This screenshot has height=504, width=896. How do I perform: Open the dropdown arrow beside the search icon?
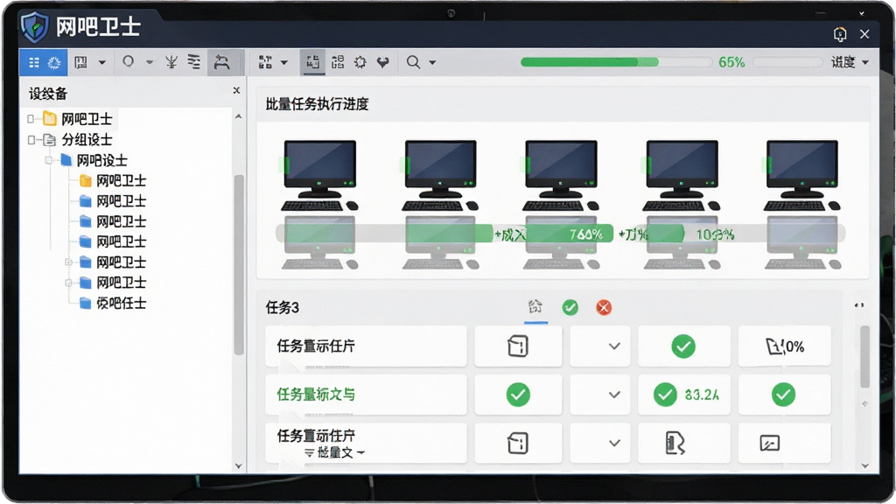432,62
